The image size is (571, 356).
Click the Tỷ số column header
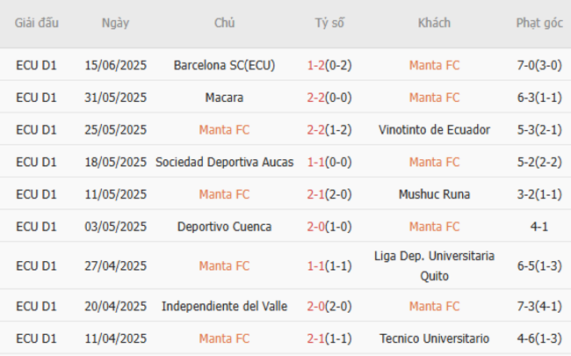pyautogui.click(x=329, y=24)
